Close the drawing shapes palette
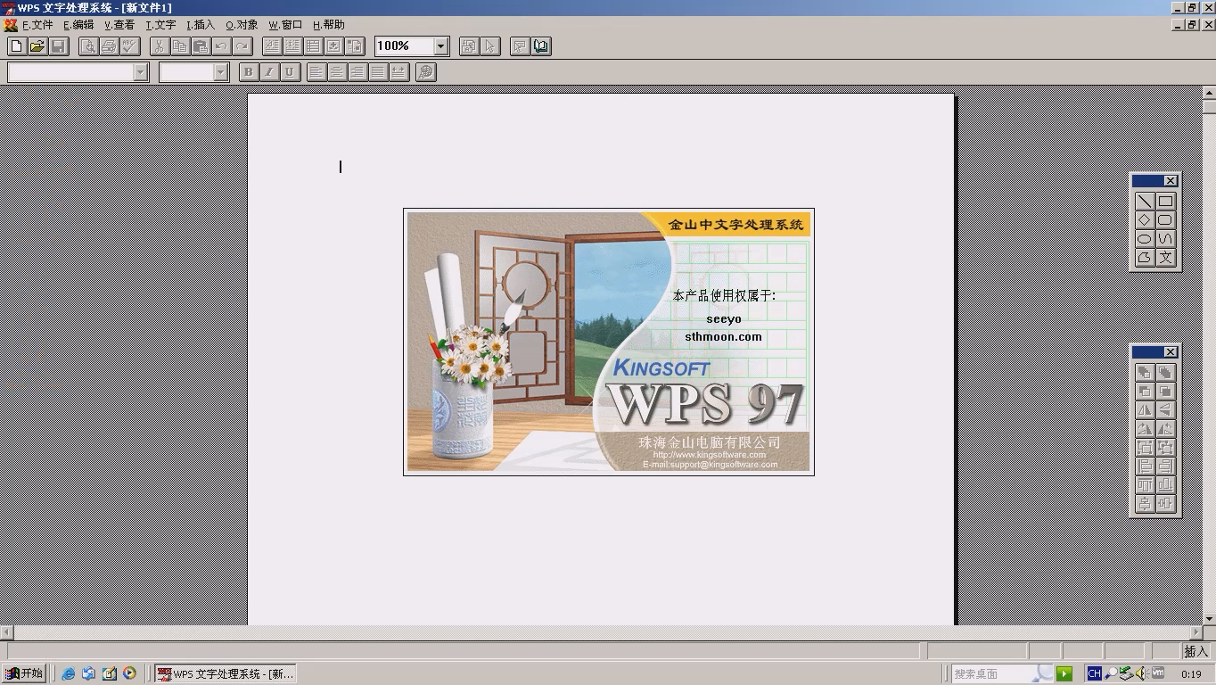This screenshot has height=685, width=1216. pos(1171,181)
